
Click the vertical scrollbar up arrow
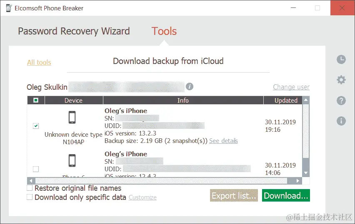coord(306,100)
